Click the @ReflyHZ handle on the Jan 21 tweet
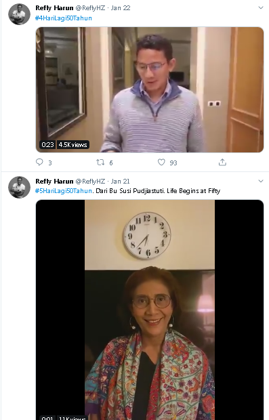 coord(90,182)
